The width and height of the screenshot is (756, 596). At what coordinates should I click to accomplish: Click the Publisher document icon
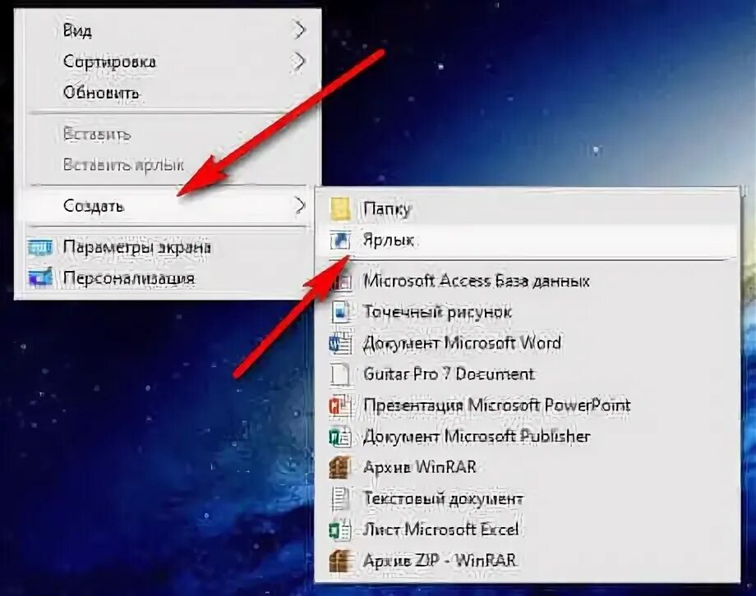[340, 437]
